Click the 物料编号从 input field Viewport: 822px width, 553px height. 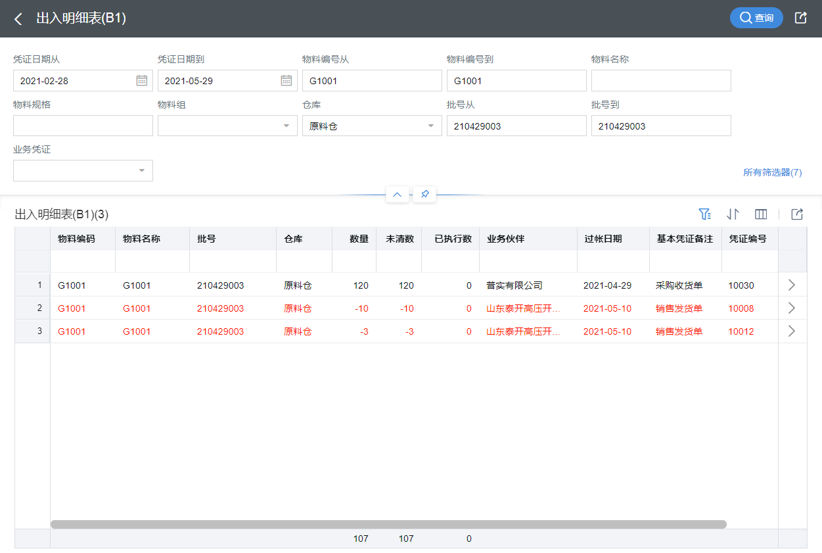372,80
